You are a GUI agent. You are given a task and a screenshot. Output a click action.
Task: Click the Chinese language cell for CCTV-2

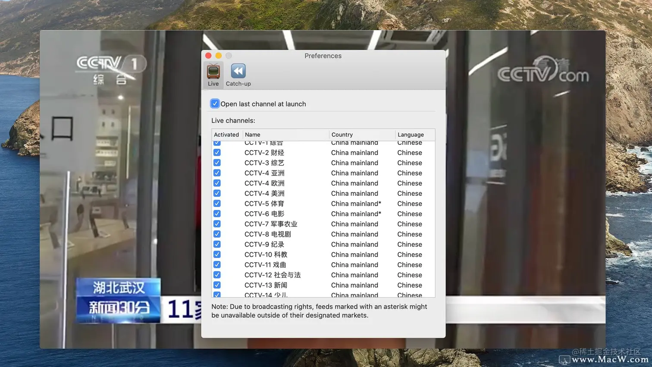pos(410,153)
